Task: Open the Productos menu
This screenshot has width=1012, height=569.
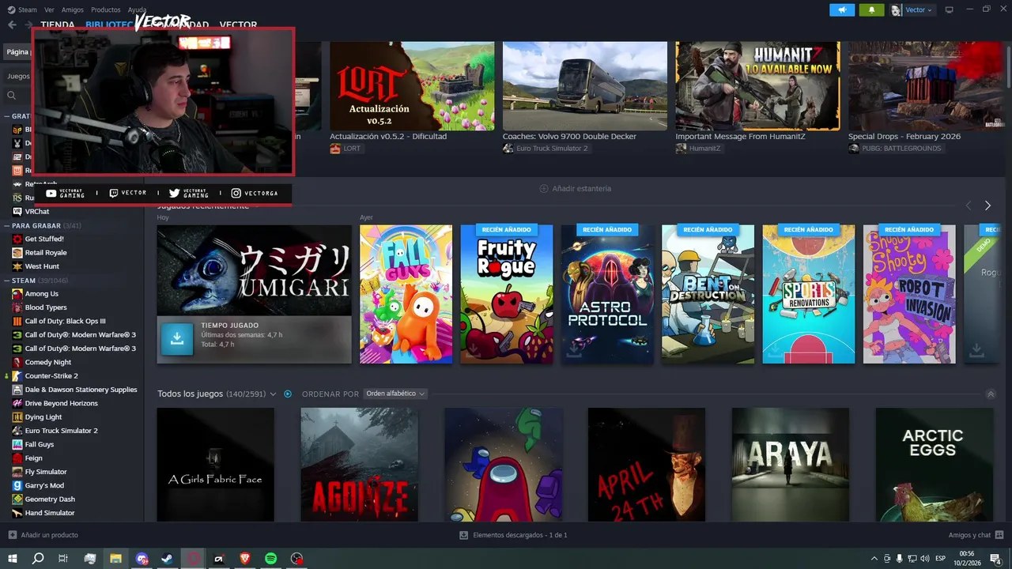Action: [106, 9]
